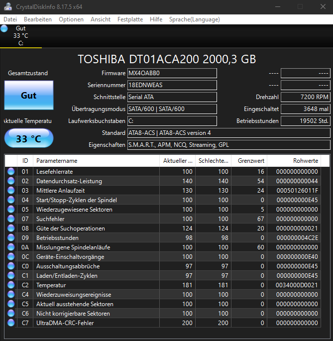This screenshot has height=341, width=333.
Task: Click the 33 °C temperature button
Action: (x=29, y=138)
